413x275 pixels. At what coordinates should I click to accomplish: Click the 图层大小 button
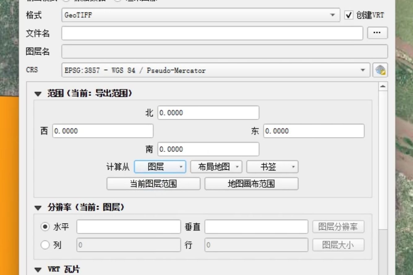(338, 245)
